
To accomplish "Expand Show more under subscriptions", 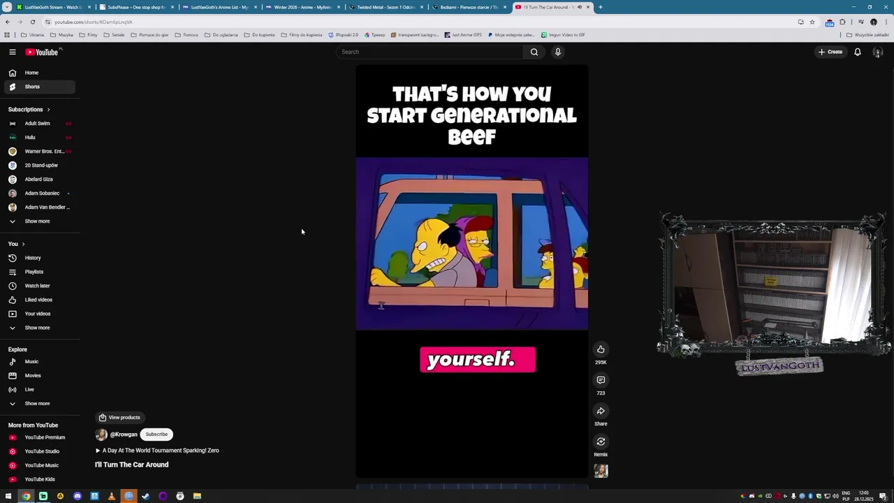I will [40, 221].
